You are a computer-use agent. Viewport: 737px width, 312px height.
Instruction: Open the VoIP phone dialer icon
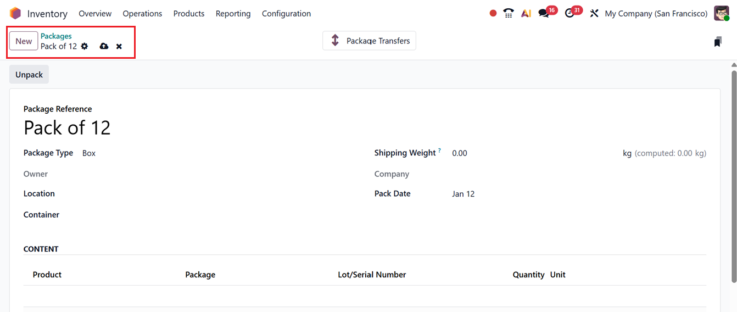coord(509,13)
